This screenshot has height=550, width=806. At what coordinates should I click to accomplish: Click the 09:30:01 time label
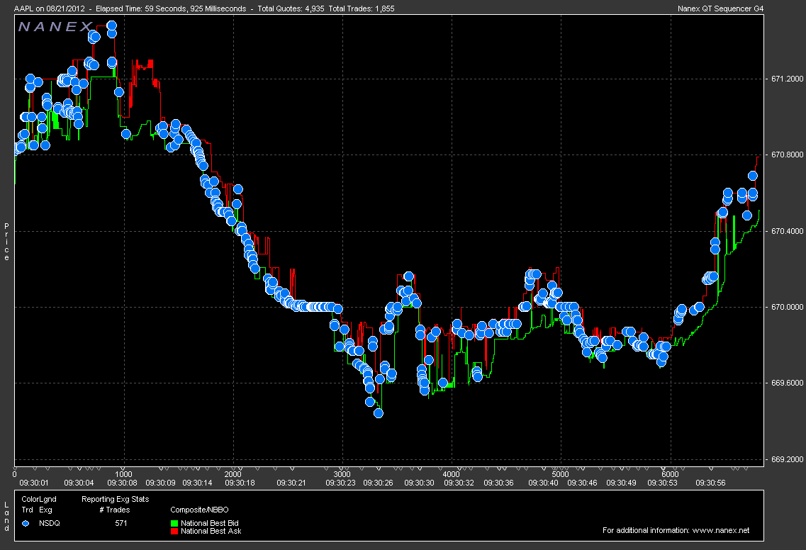34,483
